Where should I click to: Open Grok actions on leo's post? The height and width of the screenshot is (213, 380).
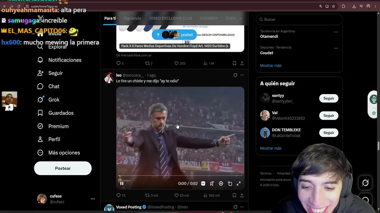point(235,75)
